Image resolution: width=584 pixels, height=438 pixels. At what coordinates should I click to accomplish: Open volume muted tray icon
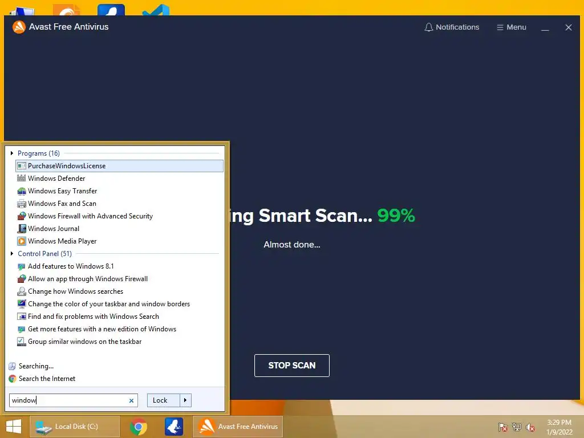(530, 427)
